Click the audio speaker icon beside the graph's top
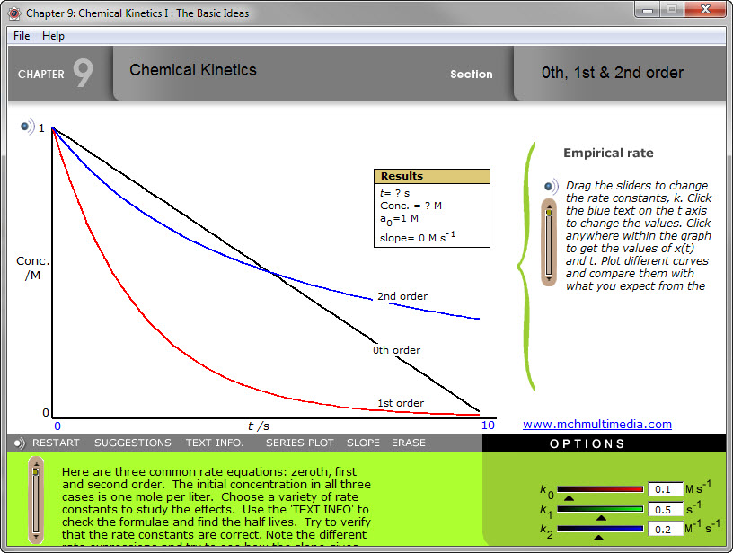 point(28,126)
